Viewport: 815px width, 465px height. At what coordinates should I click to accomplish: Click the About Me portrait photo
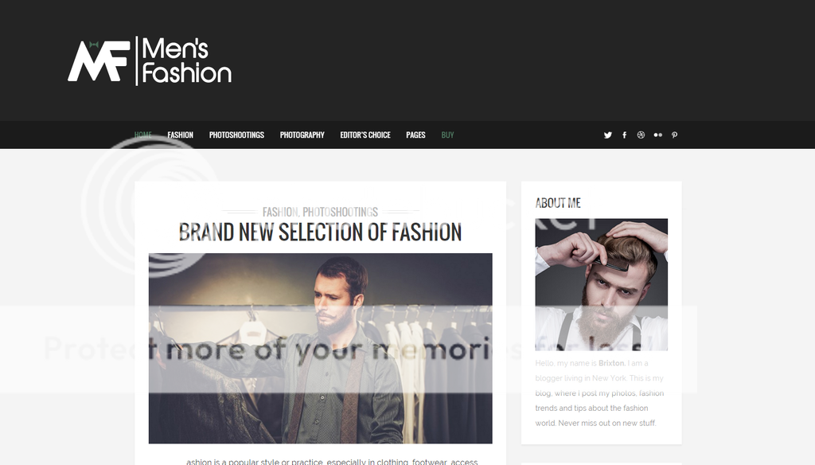click(602, 284)
